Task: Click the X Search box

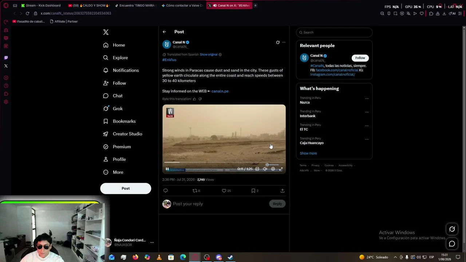Action: [334, 32]
